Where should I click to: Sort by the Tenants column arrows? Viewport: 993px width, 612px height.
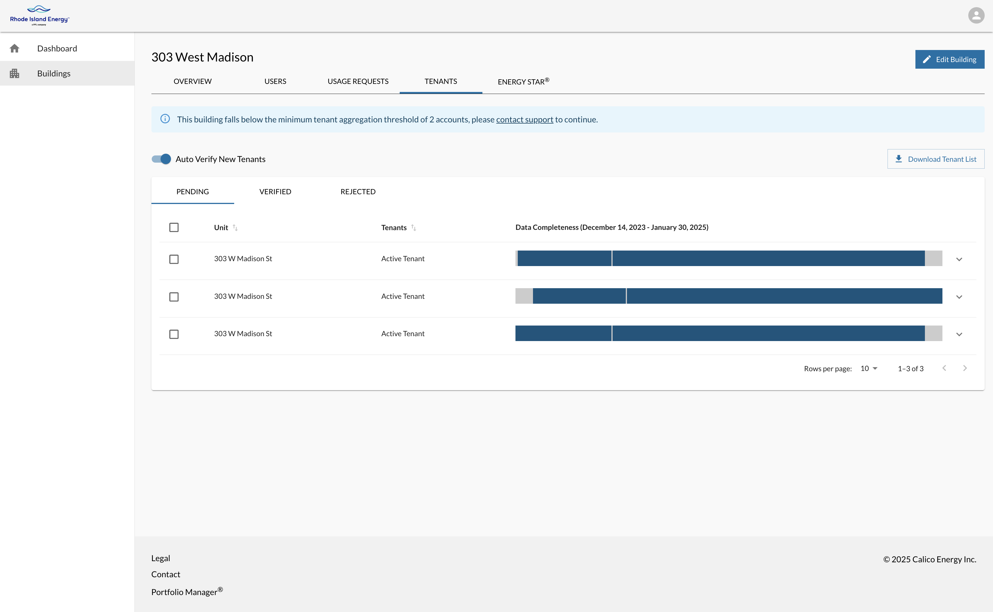[413, 228]
